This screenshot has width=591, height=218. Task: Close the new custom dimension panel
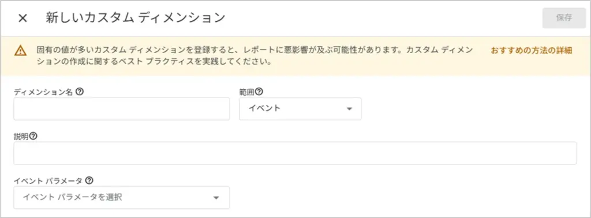coord(23,18)
